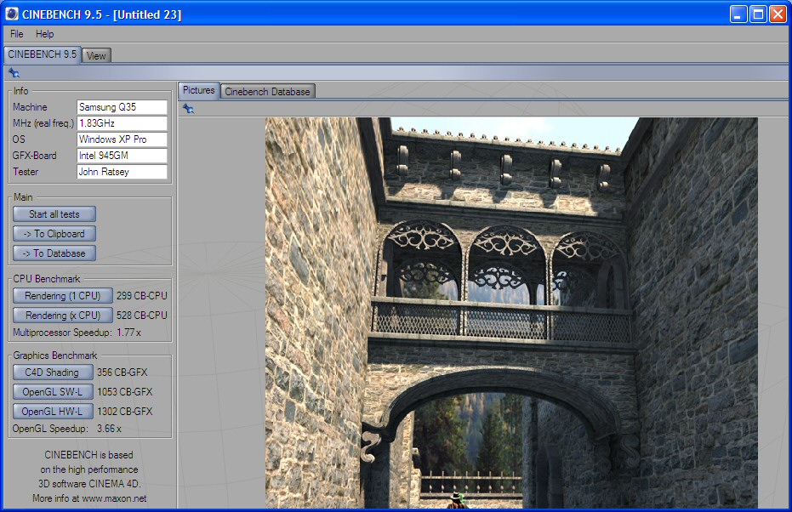Click the OS field showing Windows XP Pro
Viewport: 792px width, 512px height.
coord(122,139)
